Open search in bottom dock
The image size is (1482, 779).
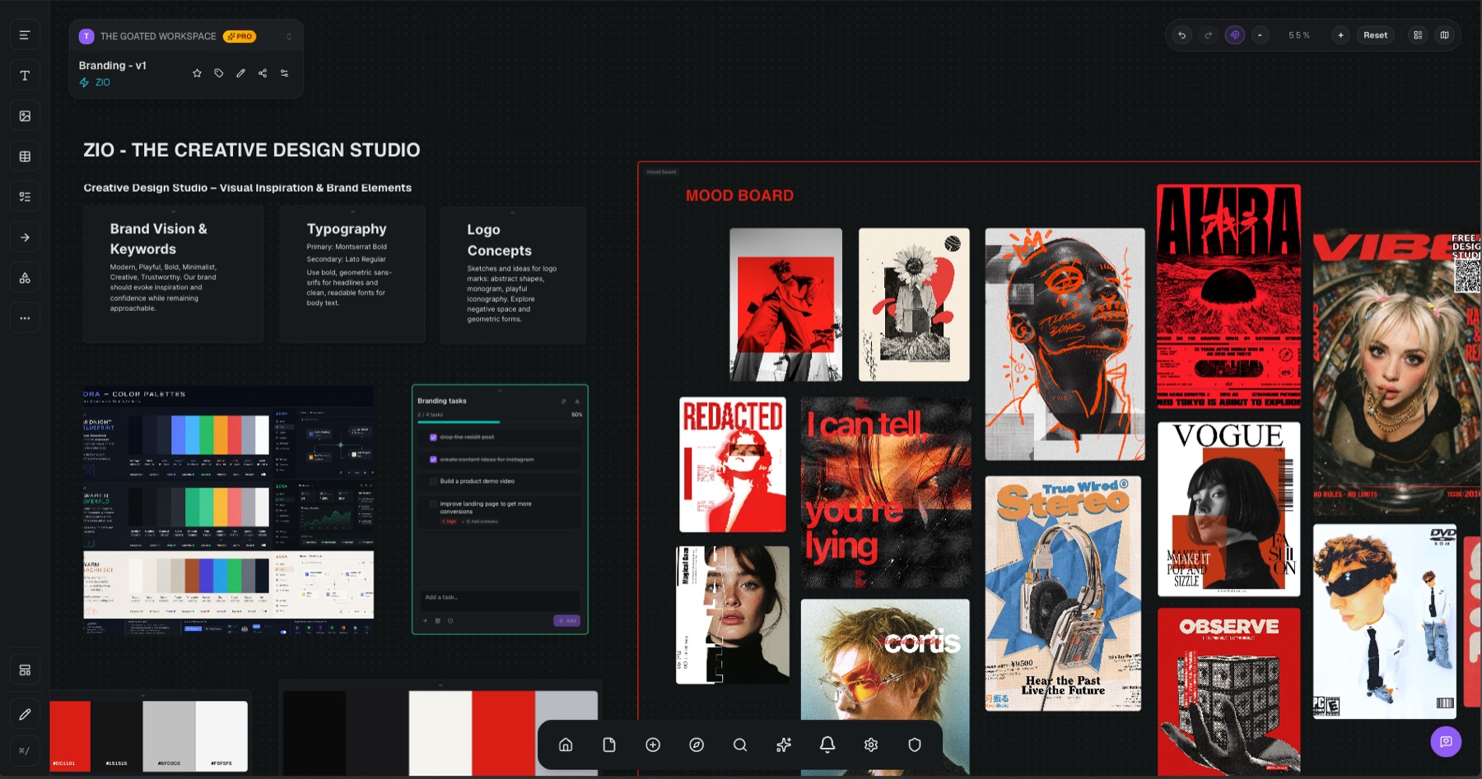pyautogui.click(x=740, y=744)
